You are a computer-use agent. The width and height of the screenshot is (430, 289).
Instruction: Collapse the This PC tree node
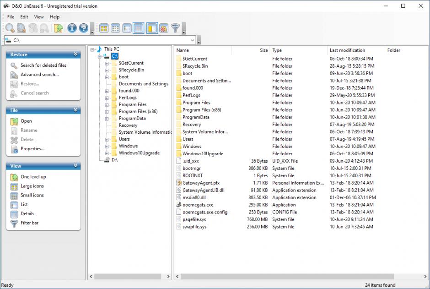tap(92, 49)
